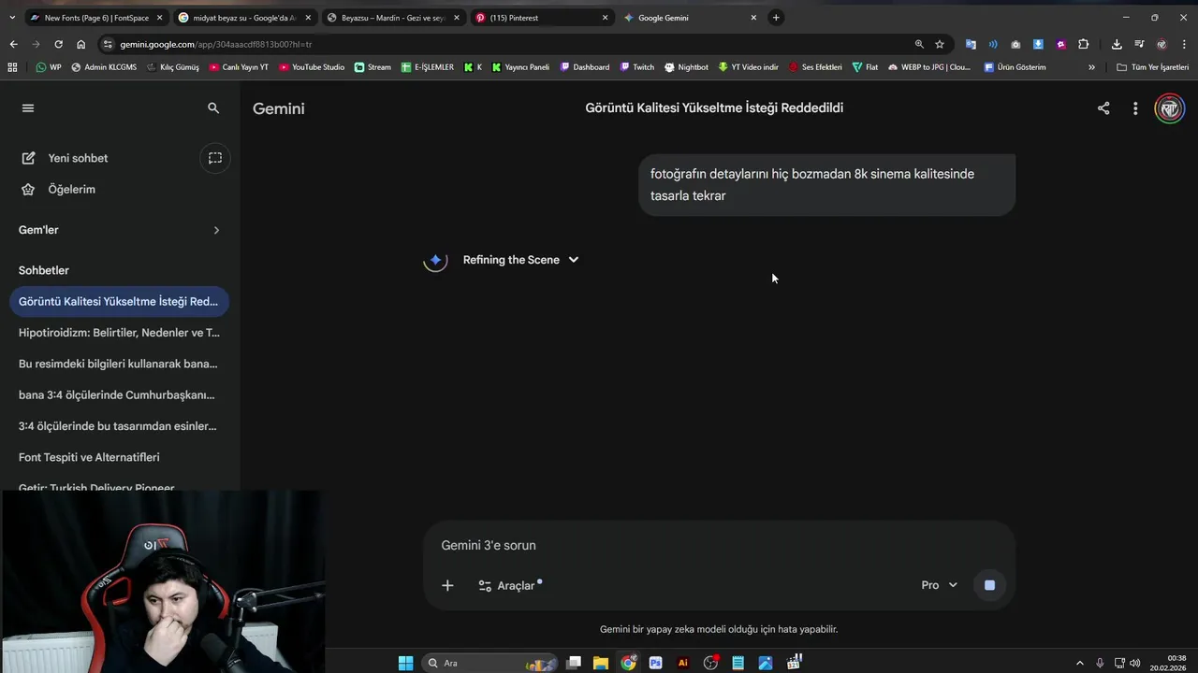Expand the Gem'ler section arrow
1198x673 pixels.
216,230
